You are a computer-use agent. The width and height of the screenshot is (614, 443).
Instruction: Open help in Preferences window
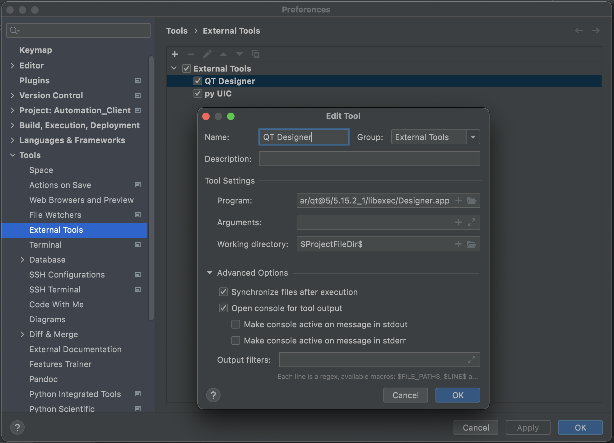pos(17,427)
